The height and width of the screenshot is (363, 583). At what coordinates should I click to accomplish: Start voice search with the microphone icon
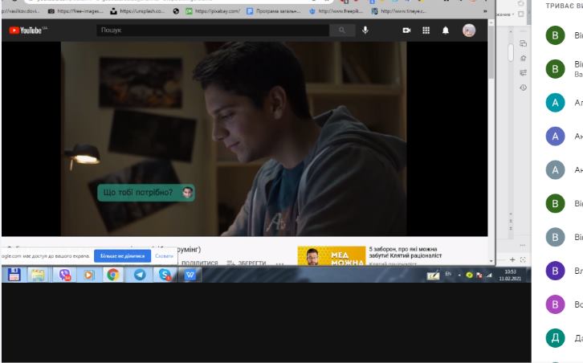coord(365,31)
